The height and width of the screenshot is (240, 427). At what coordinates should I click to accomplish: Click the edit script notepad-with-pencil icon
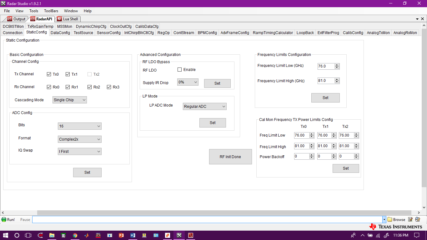point(410,220)
